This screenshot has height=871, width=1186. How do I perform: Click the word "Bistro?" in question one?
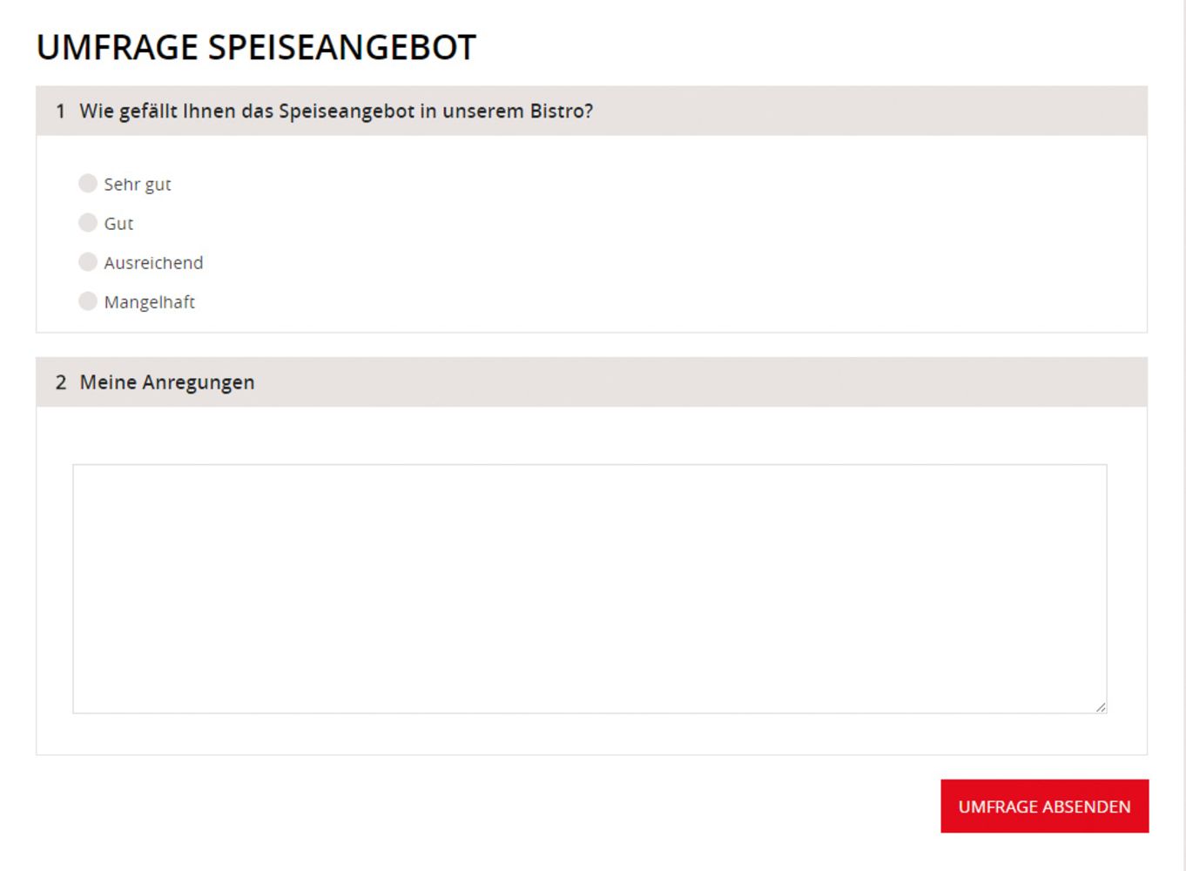tap(562, 111)
